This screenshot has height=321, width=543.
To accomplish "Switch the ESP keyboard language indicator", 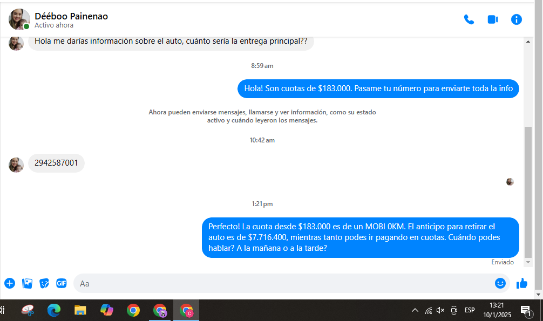I will (x=470, y=310).
